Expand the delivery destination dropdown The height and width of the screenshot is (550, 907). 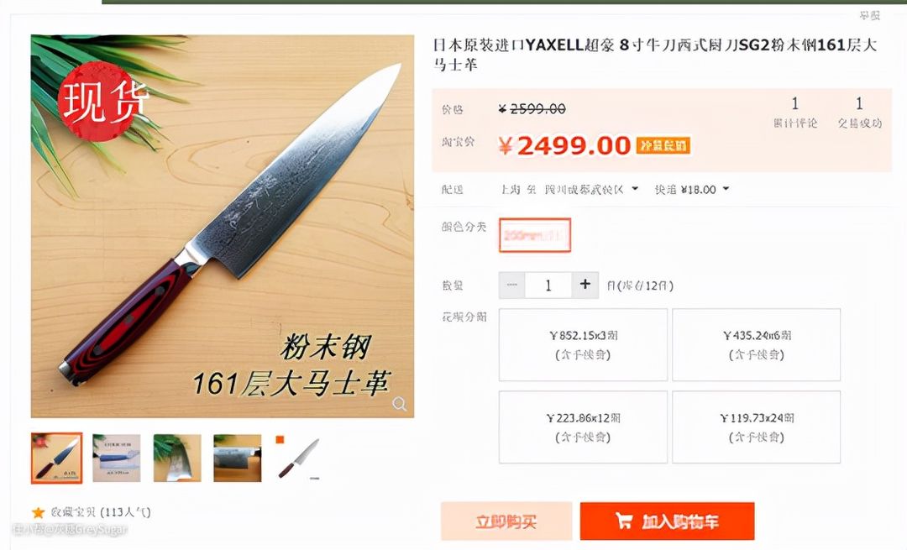pos(635,189)
